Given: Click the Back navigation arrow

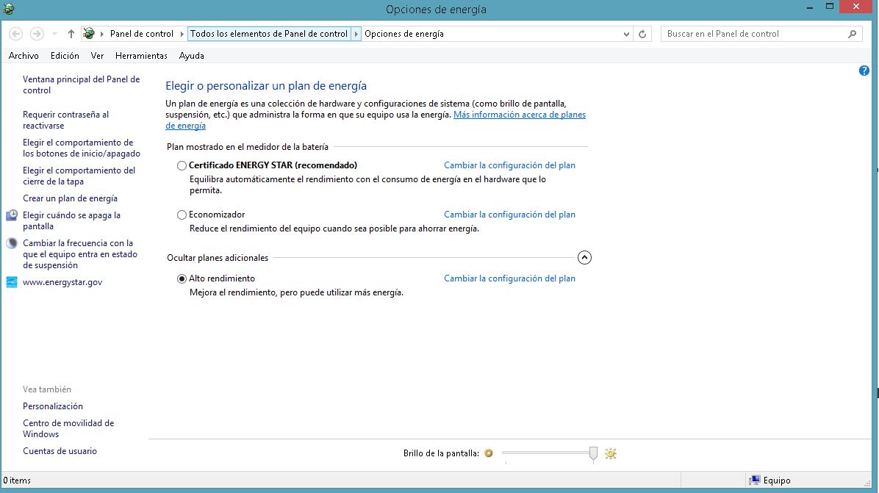Looking at the screenshot, I should (16, 34).
